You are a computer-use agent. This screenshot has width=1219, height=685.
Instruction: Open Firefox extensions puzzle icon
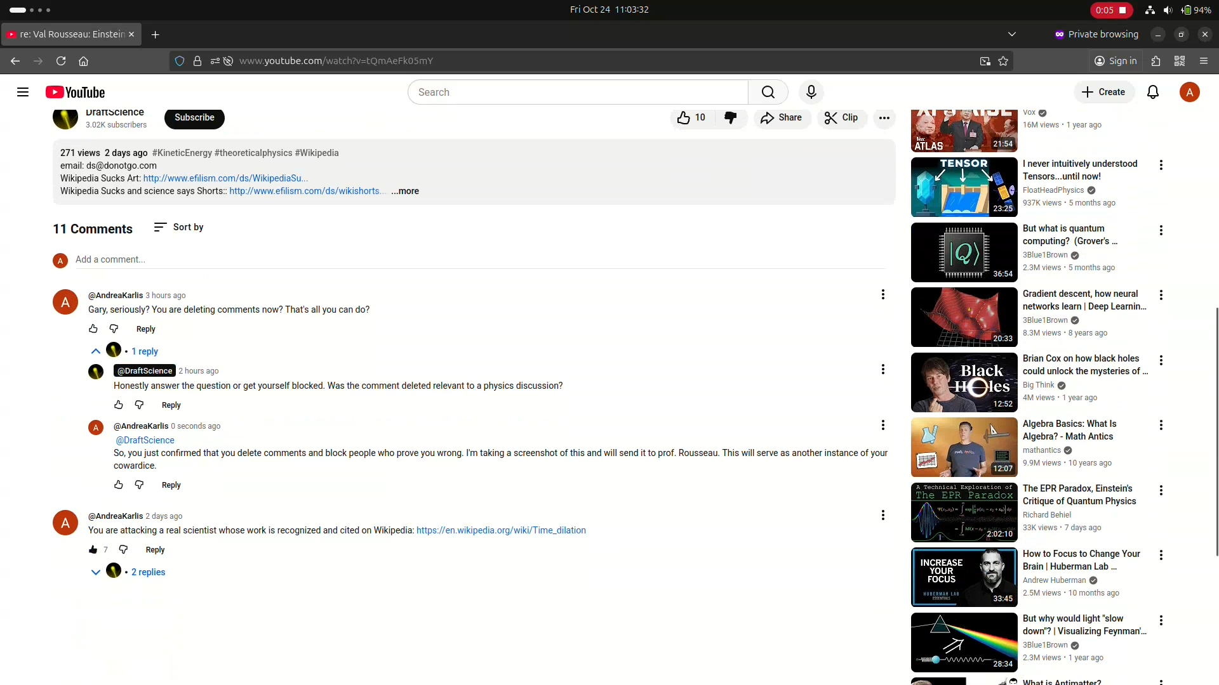tap(1156, 61)
